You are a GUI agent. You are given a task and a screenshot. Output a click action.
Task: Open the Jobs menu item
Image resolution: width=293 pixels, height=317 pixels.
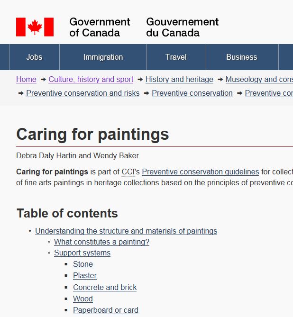(x=34, y=57)
